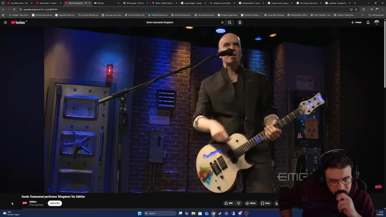Open Chrome extensions puzzle icon

pyautogui.click(x=363, y=9)
